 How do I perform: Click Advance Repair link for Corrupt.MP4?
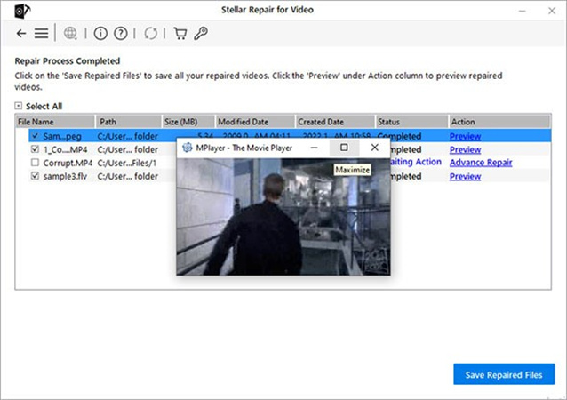480,164
